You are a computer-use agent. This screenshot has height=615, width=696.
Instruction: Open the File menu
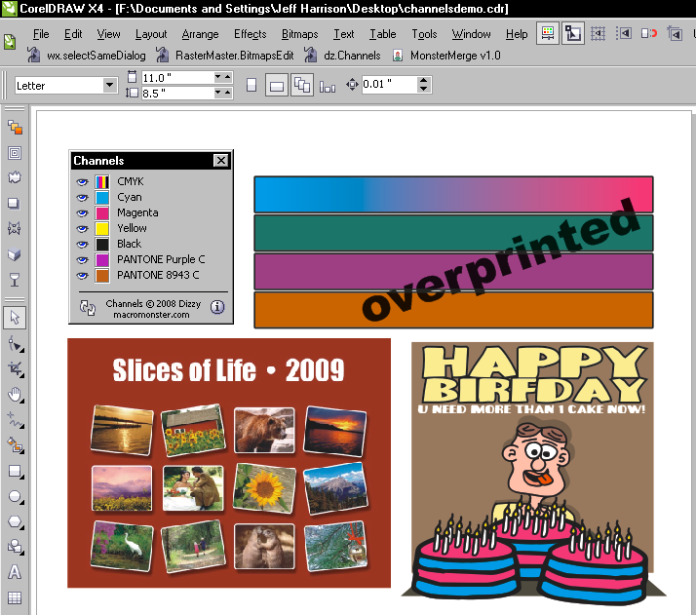click(41, 34)
